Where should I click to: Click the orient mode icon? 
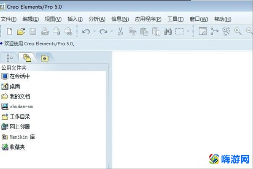click(x=226, y=31)
